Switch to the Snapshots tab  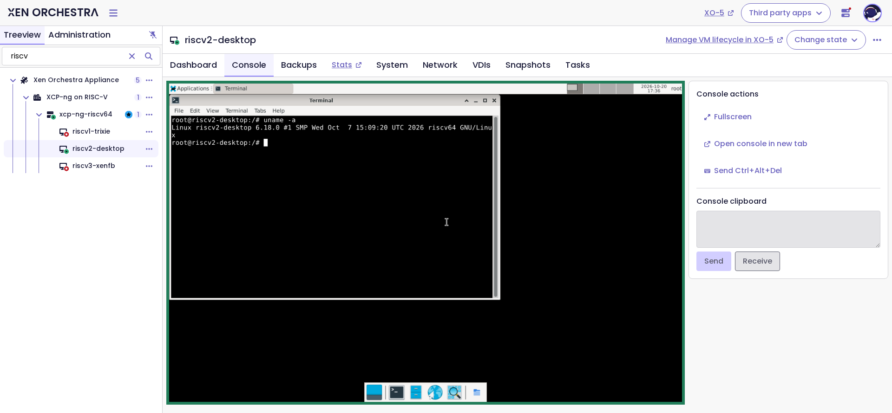click(x=528, y=65)
